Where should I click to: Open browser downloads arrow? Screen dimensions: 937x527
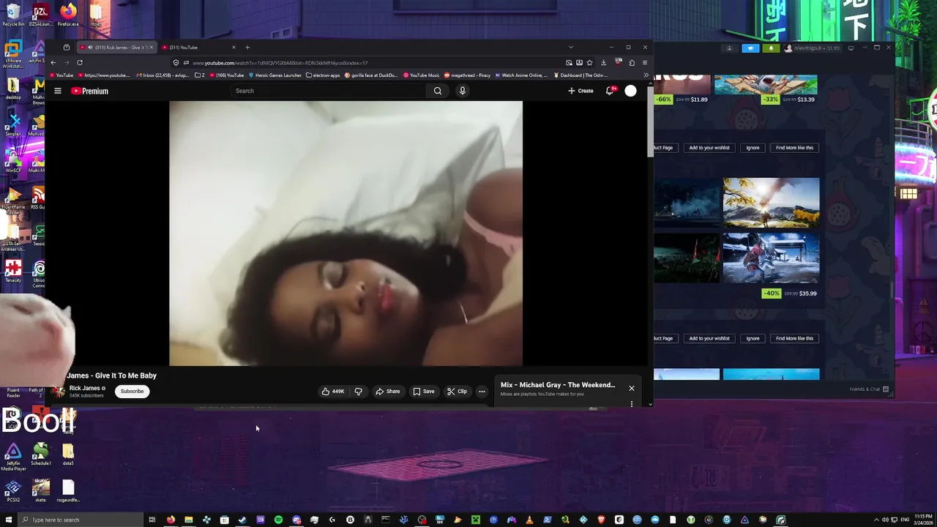click(x=603, y=62)
